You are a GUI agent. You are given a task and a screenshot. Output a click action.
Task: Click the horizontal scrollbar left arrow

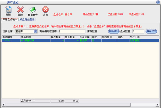[x=4, y=105]
